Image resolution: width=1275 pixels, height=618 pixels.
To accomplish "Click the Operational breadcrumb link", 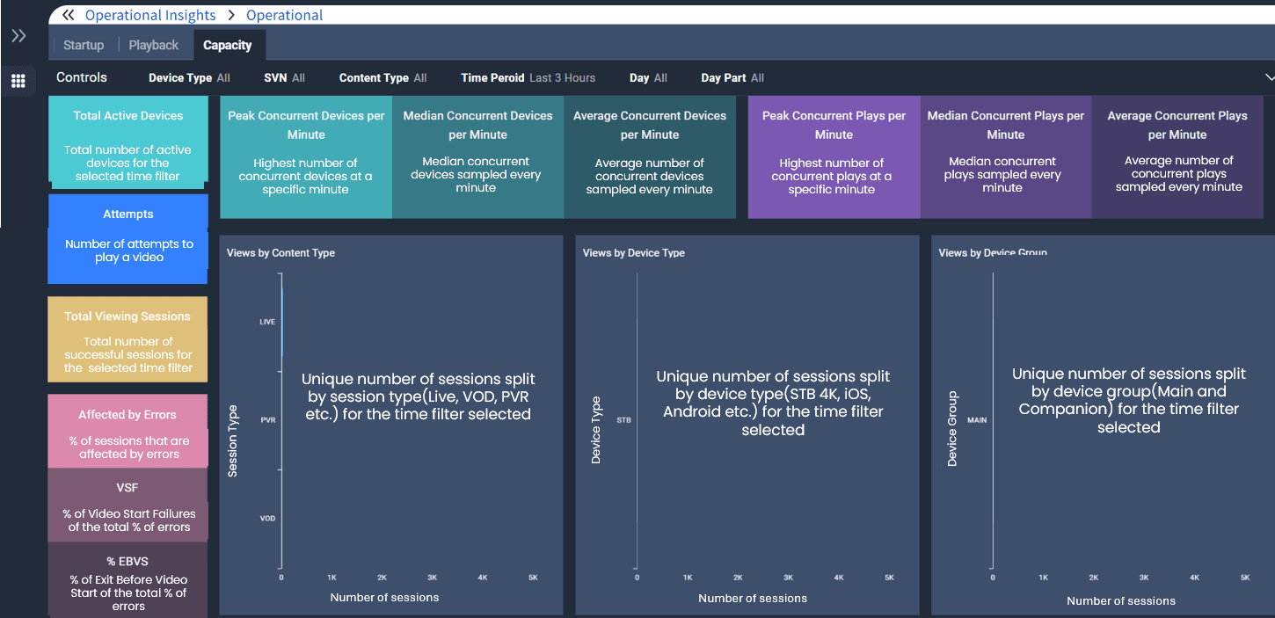I will click(x=284, y=15).
